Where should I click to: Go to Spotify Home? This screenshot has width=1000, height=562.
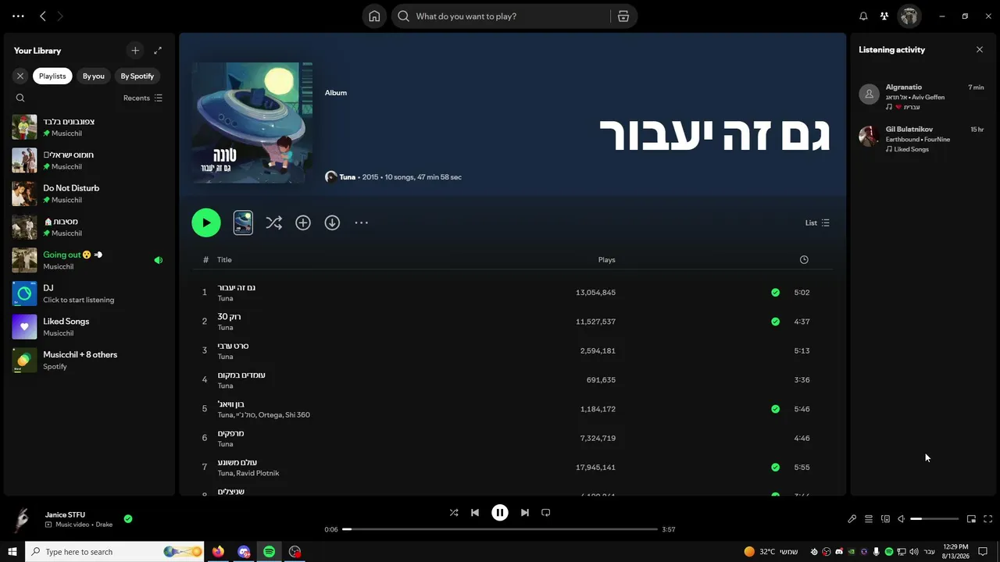pos(374,16)
